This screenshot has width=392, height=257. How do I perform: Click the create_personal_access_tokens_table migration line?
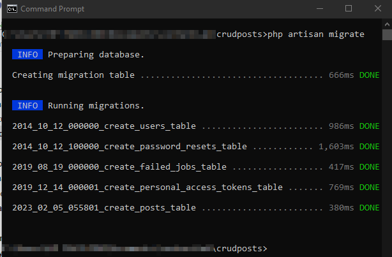pos(196,187)
